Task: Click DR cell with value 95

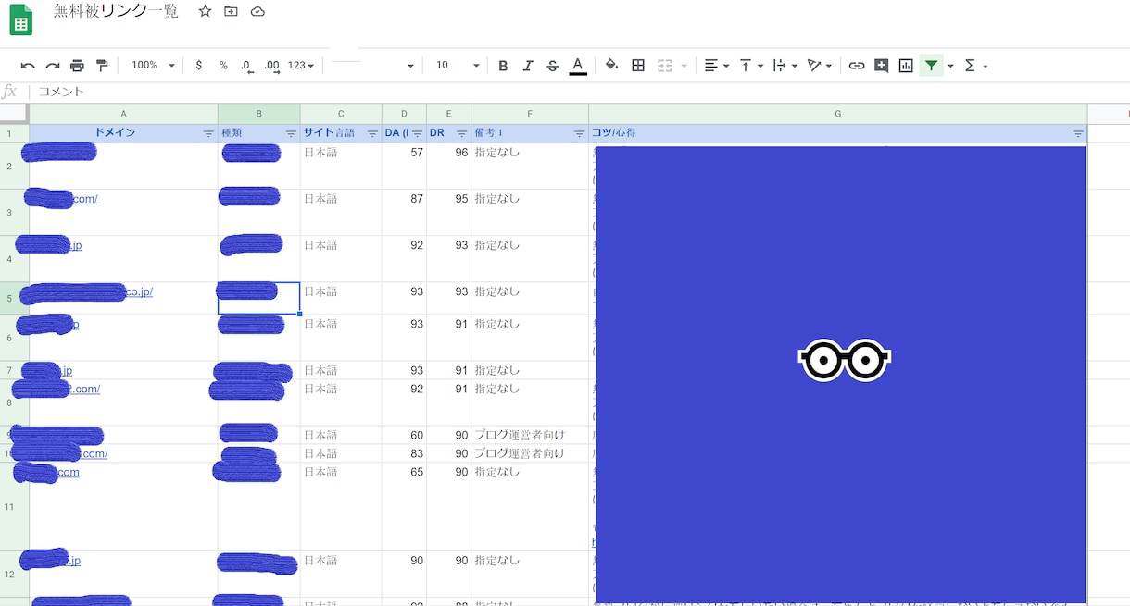Action: point(448,212)
